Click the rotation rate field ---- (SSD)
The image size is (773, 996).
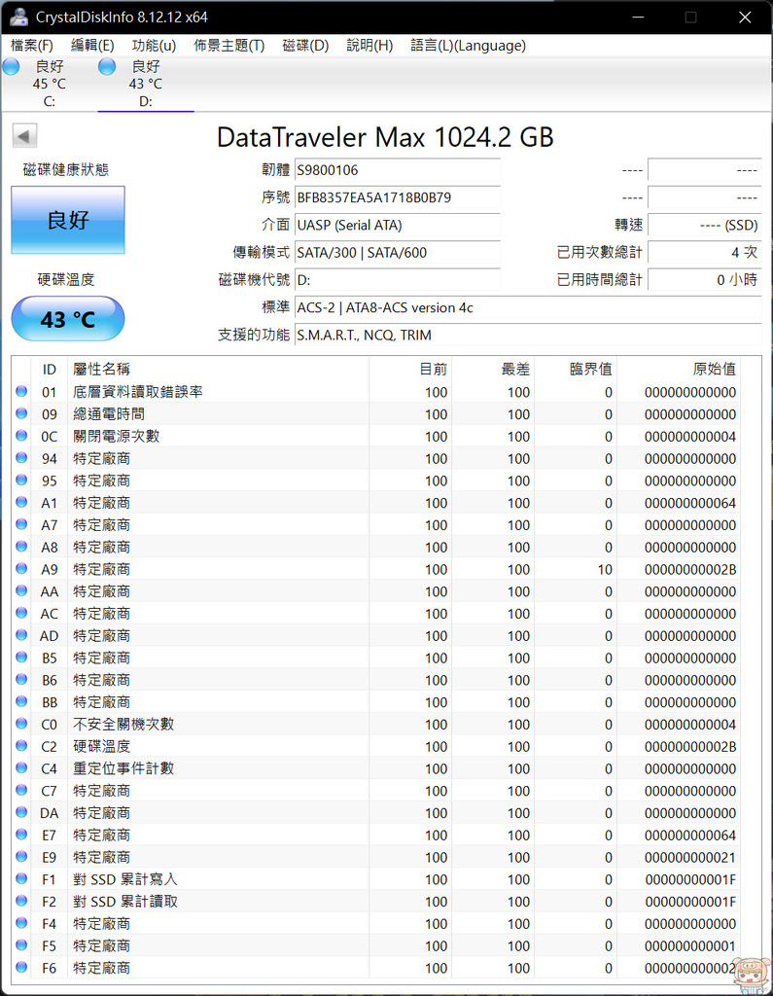(704, 225)
